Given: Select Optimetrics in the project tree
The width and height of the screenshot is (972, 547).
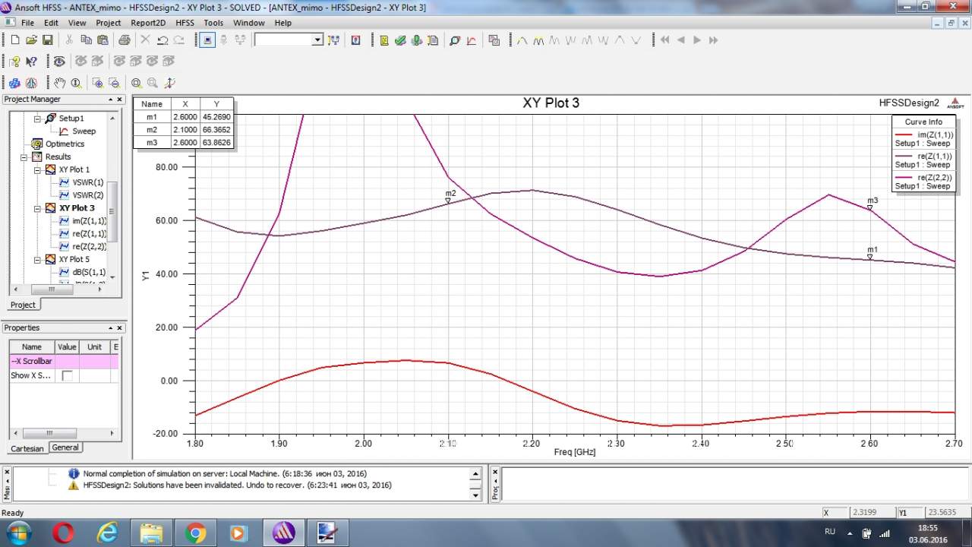Looking at the screenshot, I should pos(65,144).
